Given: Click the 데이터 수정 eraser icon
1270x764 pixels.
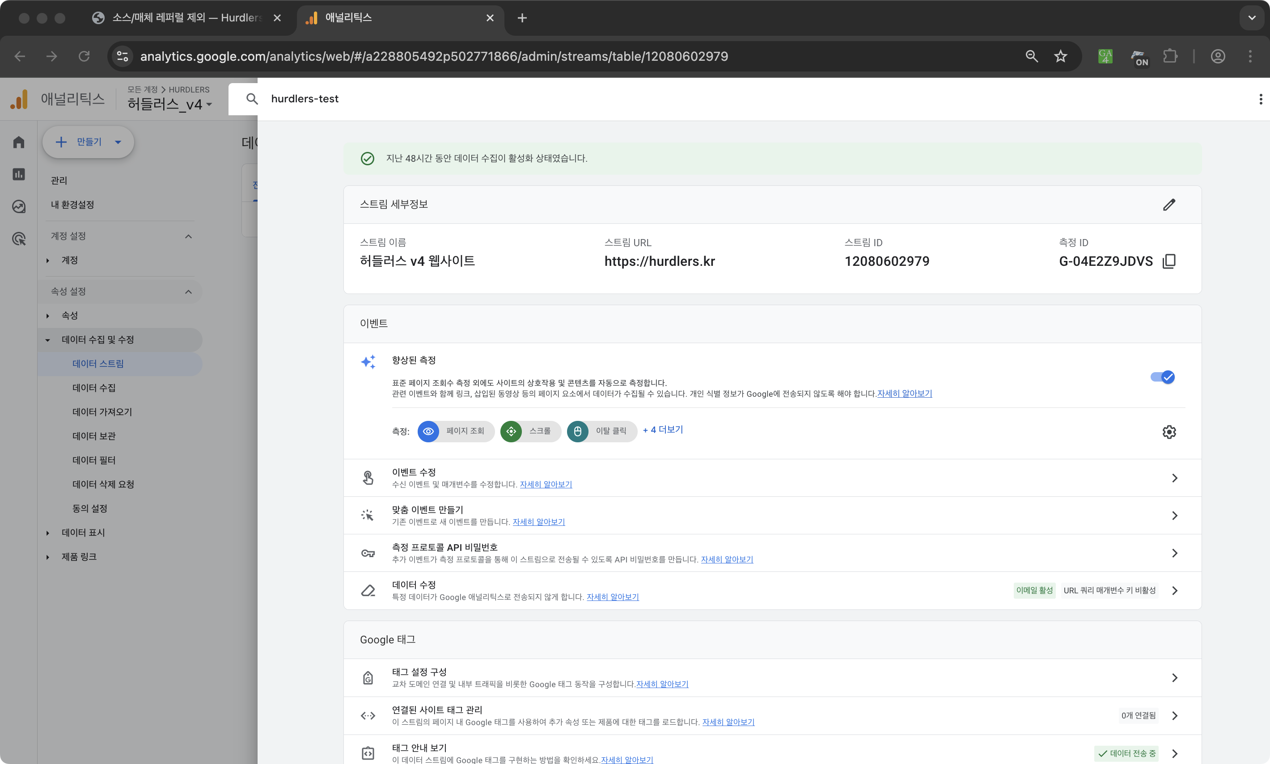Looking at the screenshot, I should pos(368,591).
